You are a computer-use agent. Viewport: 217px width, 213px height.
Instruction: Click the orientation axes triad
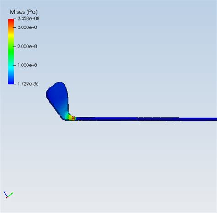coord(8,195)
